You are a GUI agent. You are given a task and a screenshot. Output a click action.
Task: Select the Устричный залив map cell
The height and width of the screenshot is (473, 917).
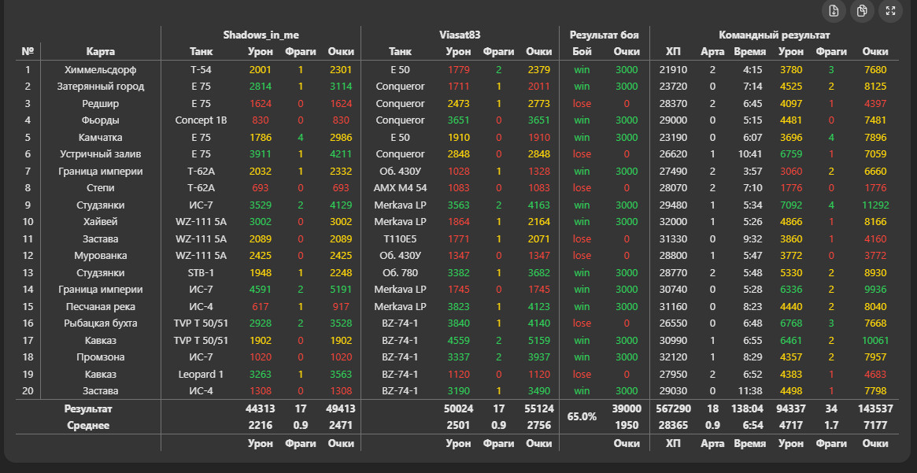click(101, 154)
